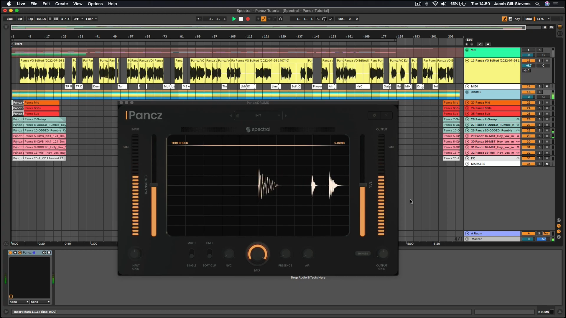Click the lock envelopes icon
Screen dimensions: 566x318
pos(488,44)
